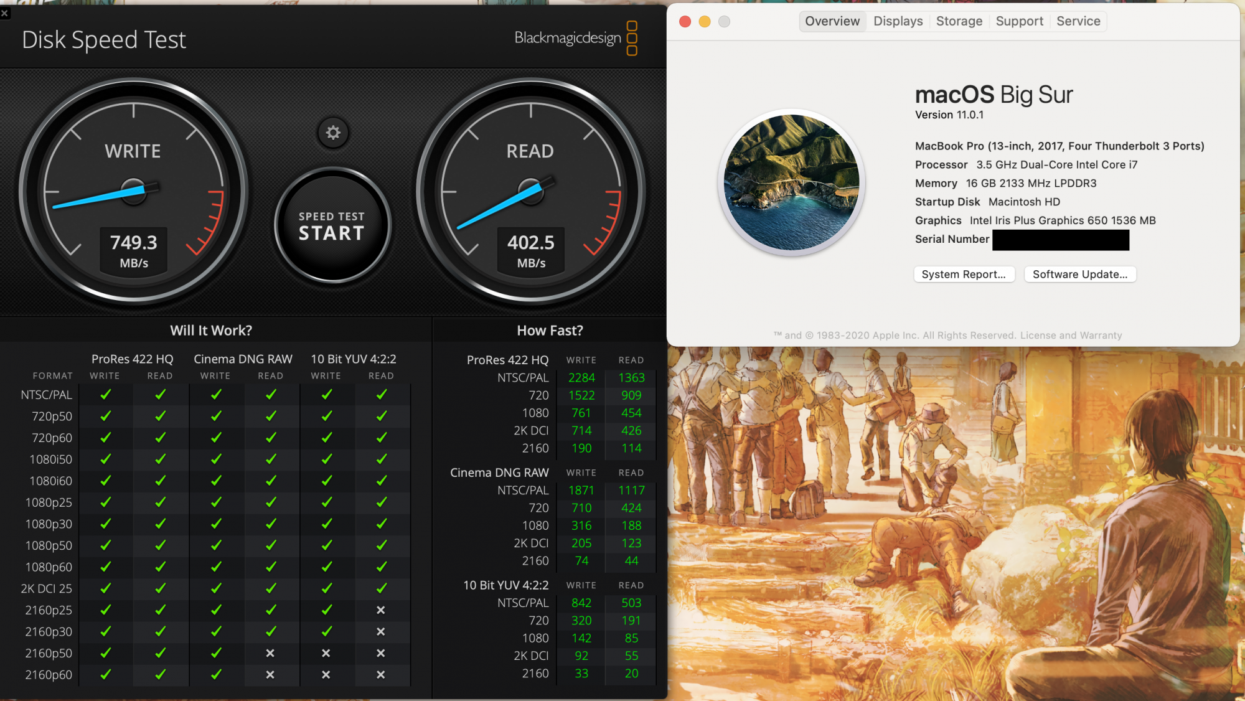Screen dimensions: 1245x701
Task: Click the License and Warranty link
Action: 1071,336
